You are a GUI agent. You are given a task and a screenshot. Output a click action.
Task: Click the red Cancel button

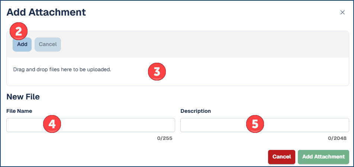coord(281,157)
